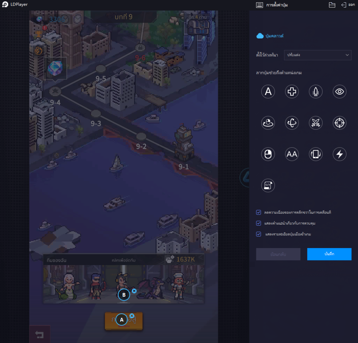Click the trophy icon with red alert
Screen dimensions: 358x343
pyautogui.click(x=39, y=34)
